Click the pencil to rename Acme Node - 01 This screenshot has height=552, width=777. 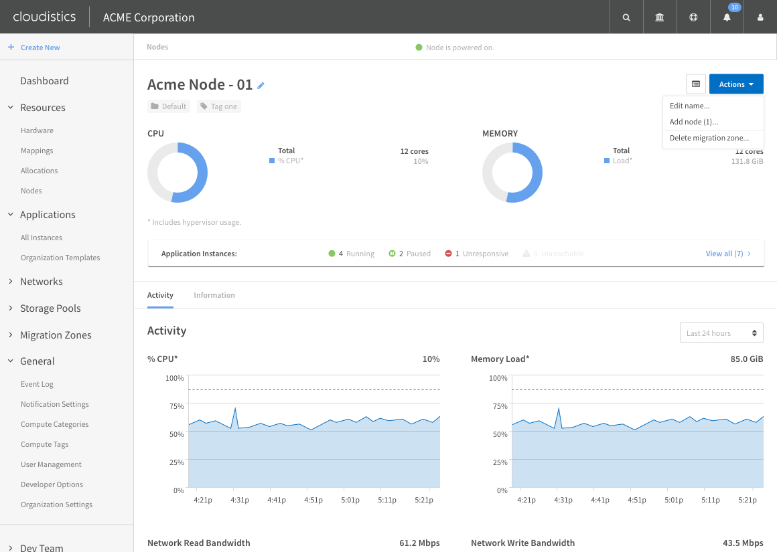[x=261, y=85]
